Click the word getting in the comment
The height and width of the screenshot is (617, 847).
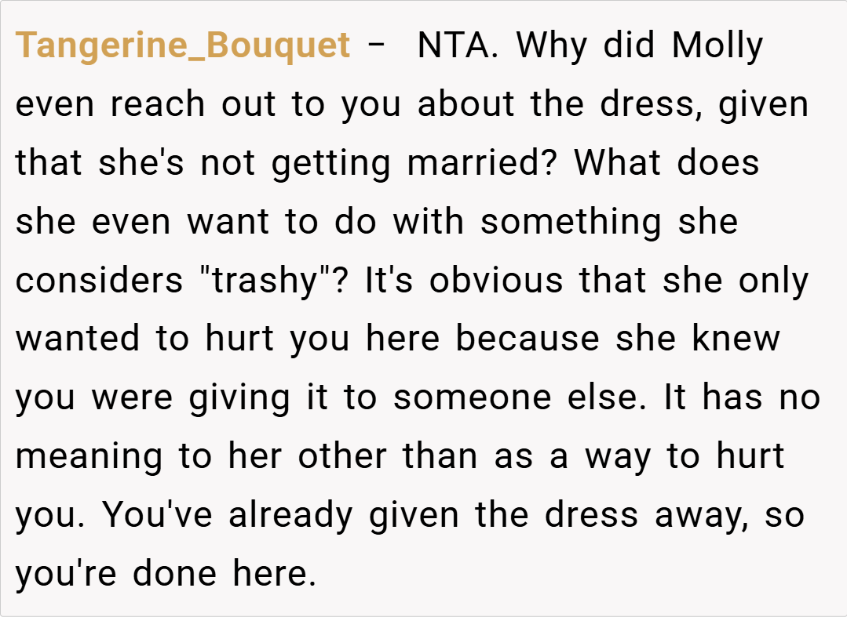(x=331, y=163)
